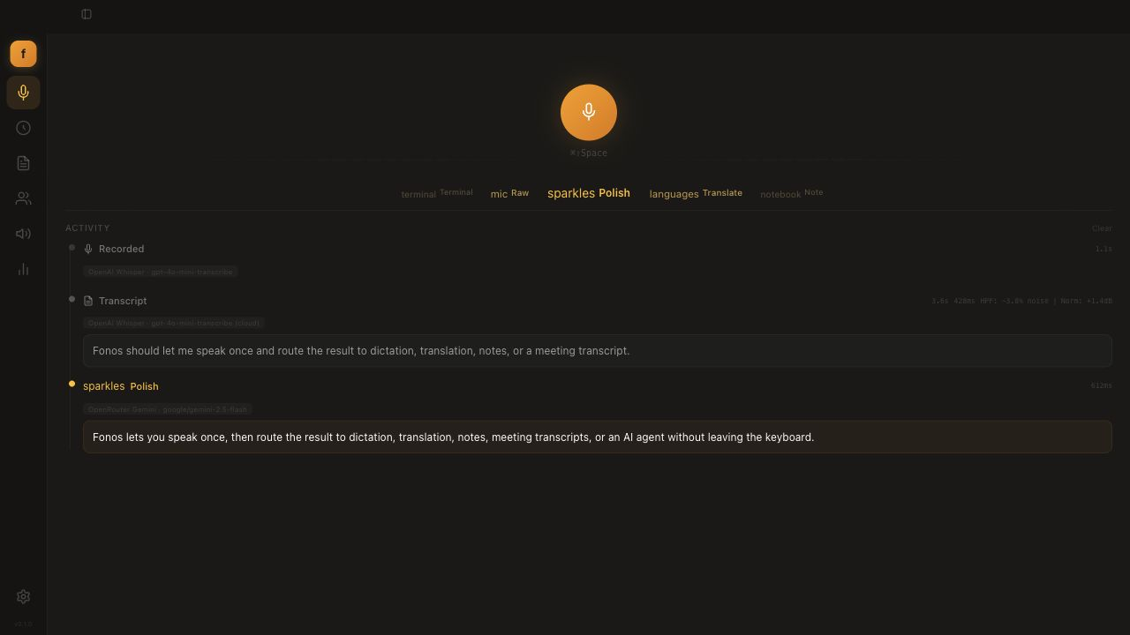Open the people icon in sidebar
This screenshot has height=635, width=1130.
[23, 198]
